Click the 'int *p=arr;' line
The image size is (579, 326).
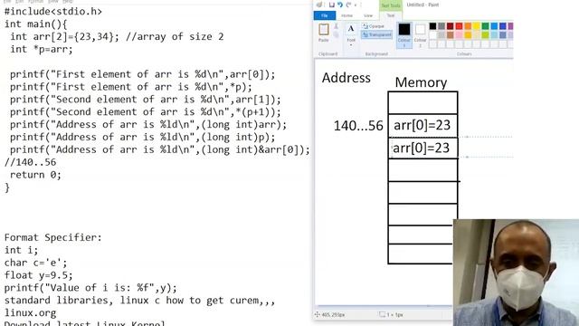click(x=42, y=49)
